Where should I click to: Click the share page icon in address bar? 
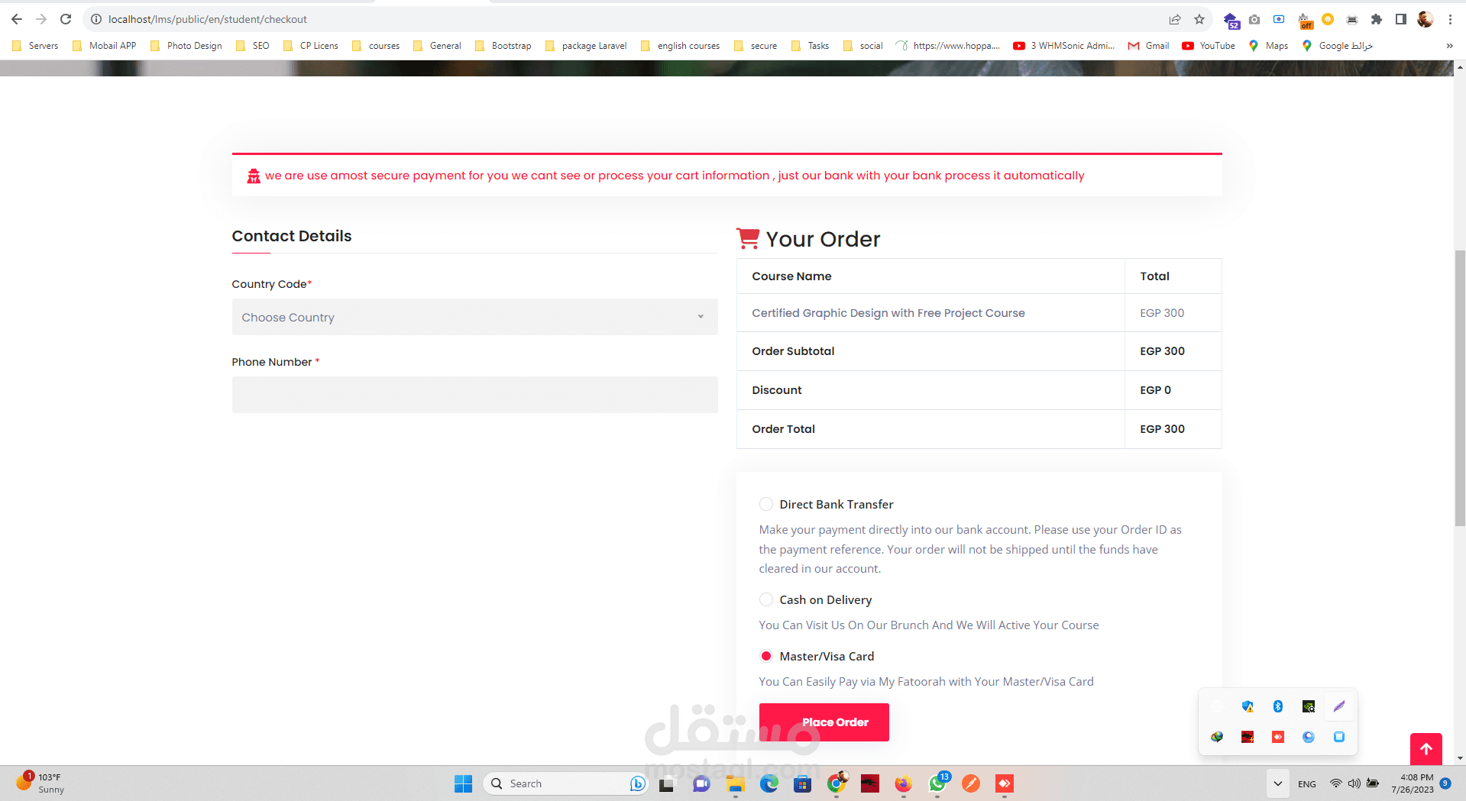1175,19
